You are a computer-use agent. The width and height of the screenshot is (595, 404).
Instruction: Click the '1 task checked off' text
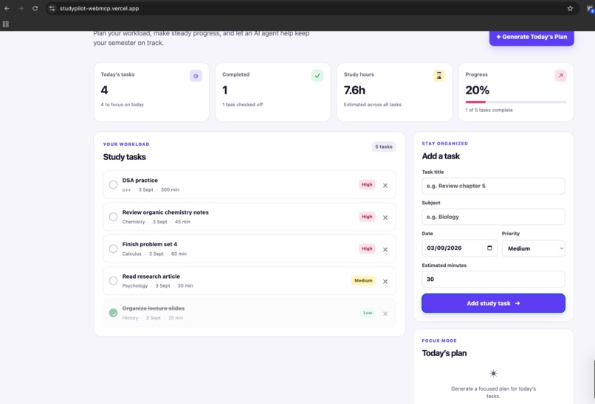(x=242, y=105)
